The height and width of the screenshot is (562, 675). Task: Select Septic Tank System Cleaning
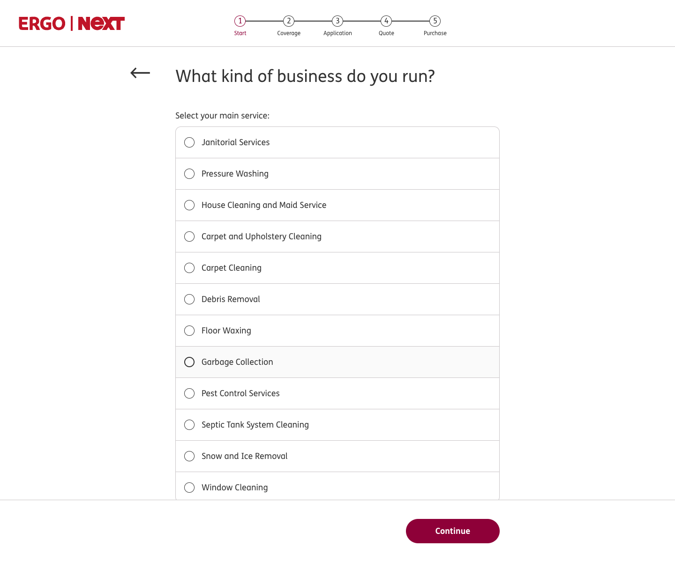[189, 425]
